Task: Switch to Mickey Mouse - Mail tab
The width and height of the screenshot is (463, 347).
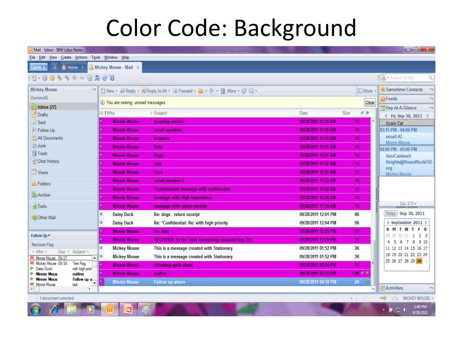Action: tap(114, 67)
